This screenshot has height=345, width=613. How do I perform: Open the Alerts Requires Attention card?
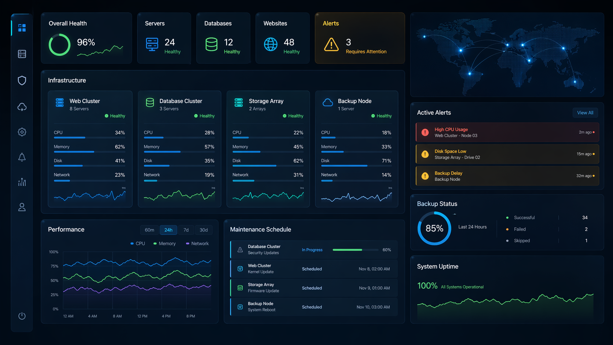360,38
